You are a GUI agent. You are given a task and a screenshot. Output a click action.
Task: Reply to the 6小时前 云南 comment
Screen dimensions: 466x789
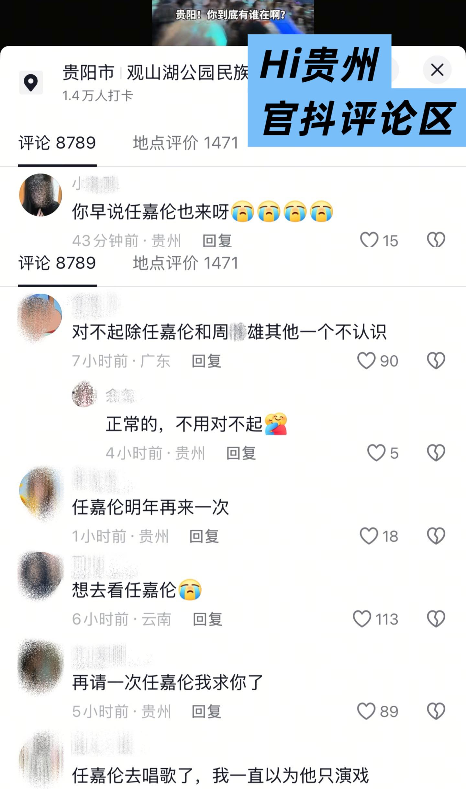[208, 619]
